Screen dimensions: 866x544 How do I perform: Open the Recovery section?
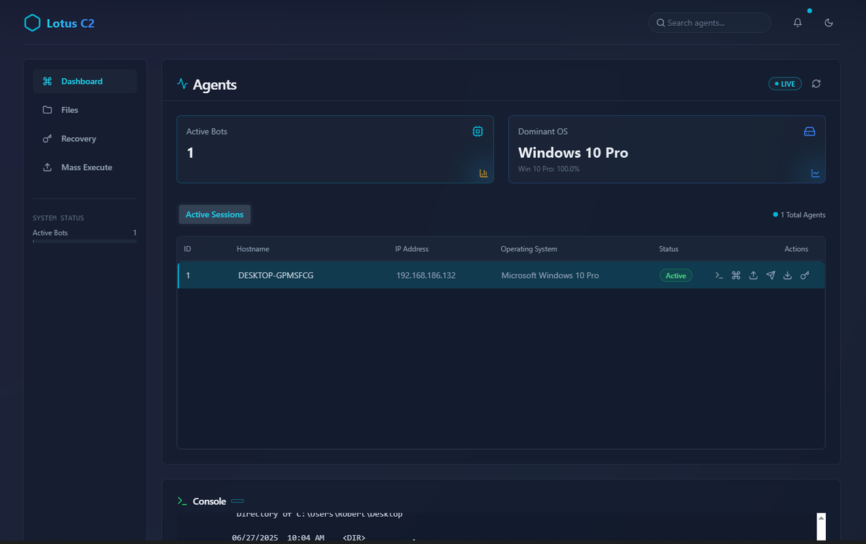click(85, 139)
